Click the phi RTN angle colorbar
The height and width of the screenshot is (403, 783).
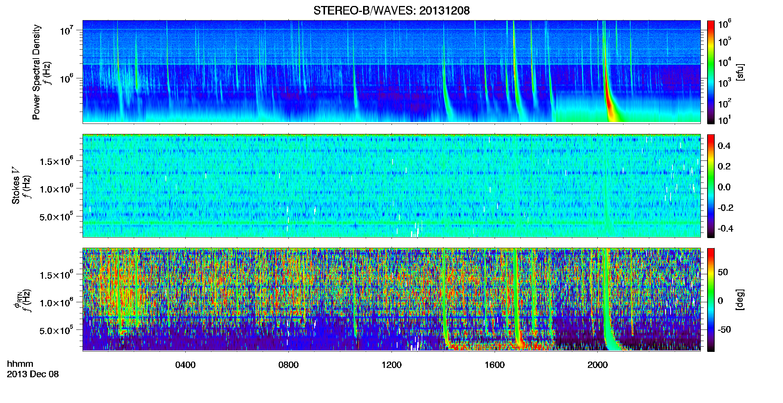pos(711,300)
